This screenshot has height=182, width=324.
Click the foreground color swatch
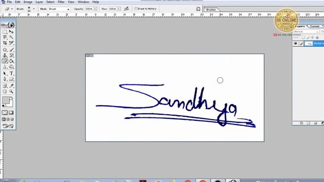click(x=6, y=100)
